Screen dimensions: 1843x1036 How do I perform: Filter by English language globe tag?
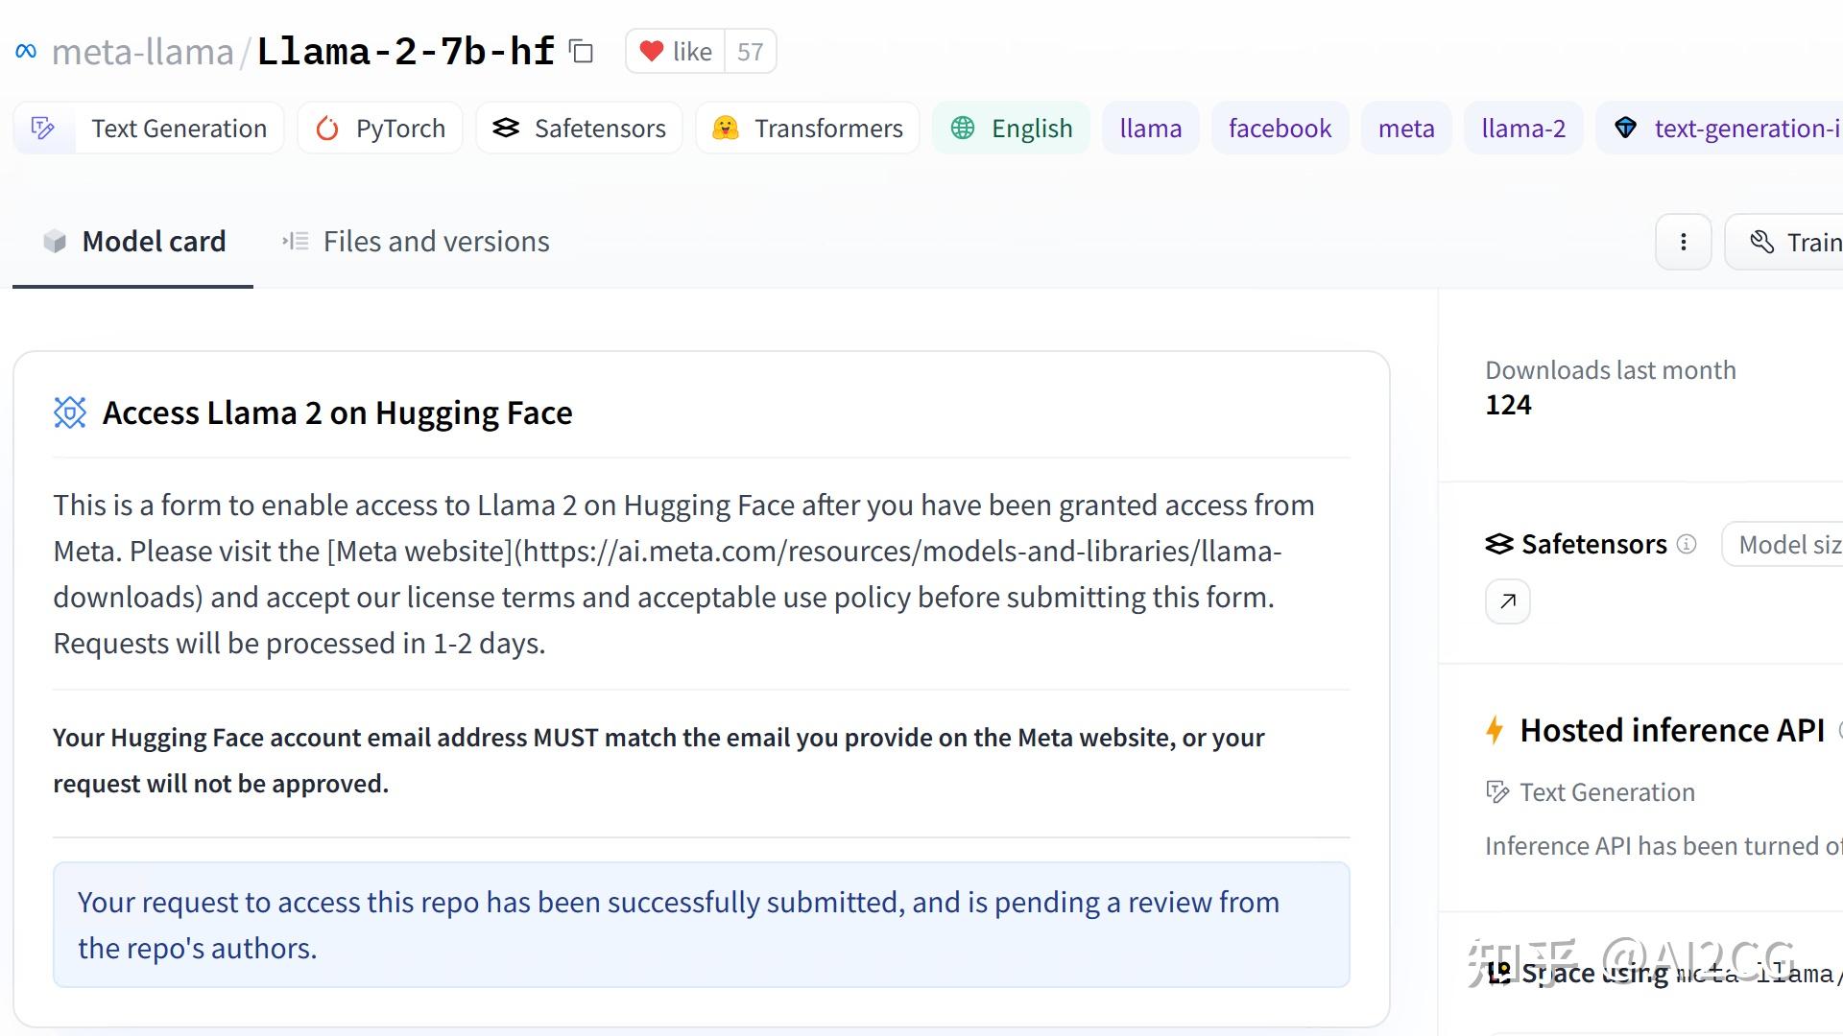1011,128
